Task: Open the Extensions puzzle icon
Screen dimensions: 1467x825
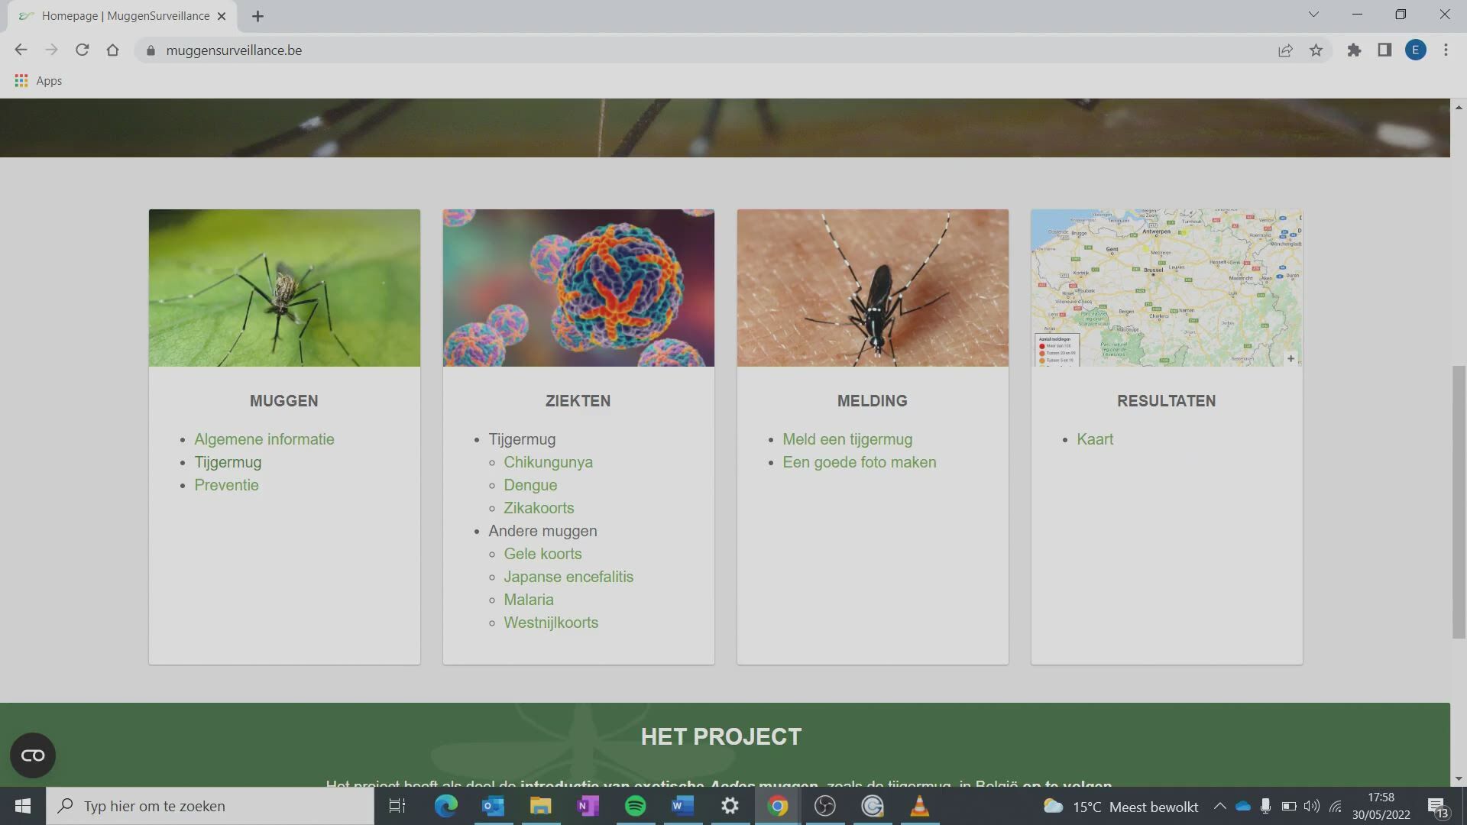Action: (1354, 50)
